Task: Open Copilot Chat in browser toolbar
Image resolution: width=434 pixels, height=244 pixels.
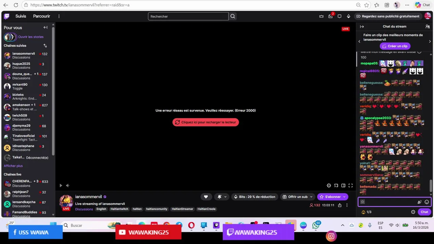Action: tap(422, 5)
